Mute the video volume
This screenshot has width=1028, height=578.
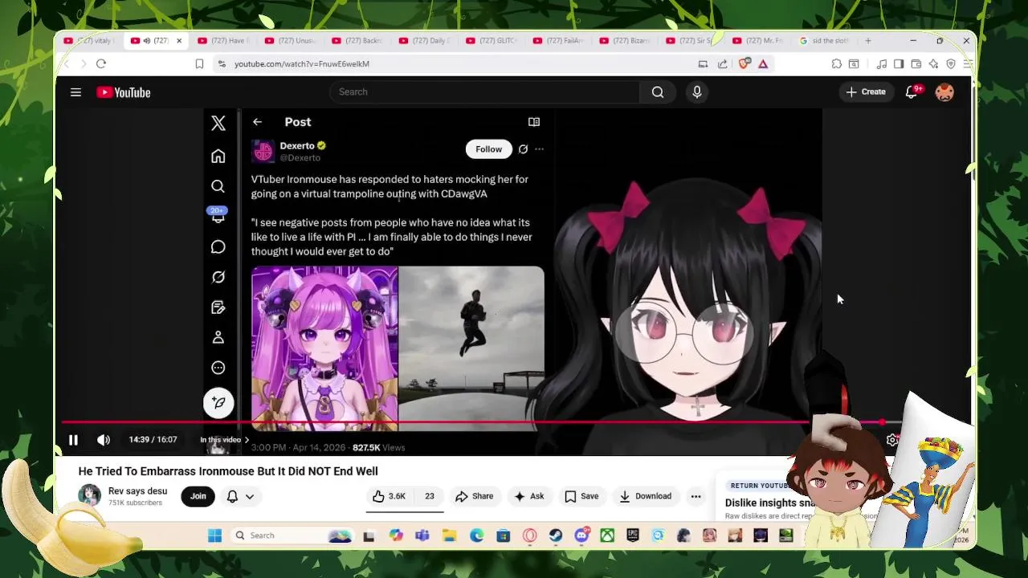tap(104, 440)
